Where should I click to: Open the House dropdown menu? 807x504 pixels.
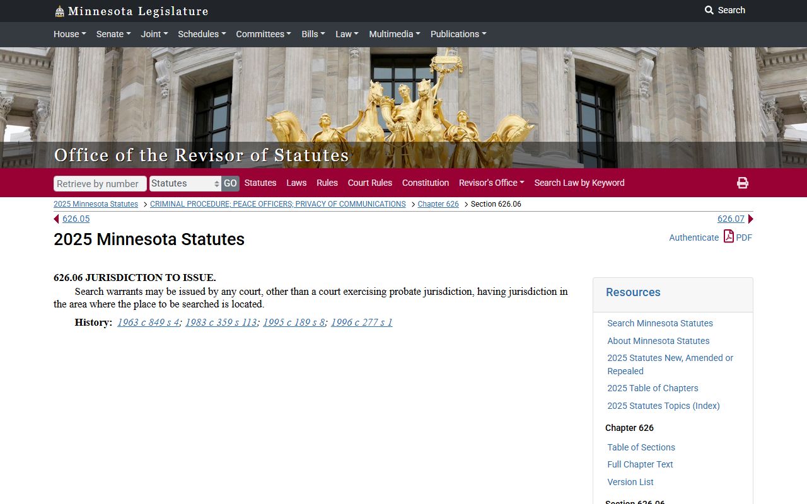pos(70,34)
